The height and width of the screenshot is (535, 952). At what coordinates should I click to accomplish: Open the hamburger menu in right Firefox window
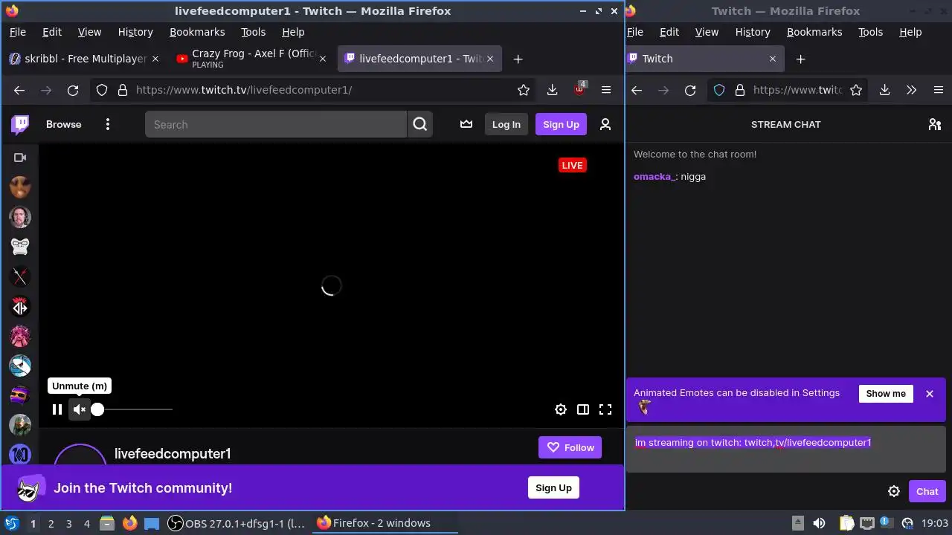click(x=938, y=90)
